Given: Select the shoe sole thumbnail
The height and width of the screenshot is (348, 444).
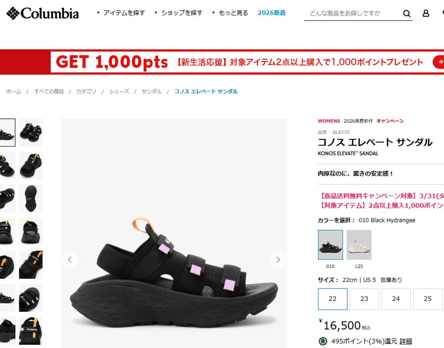Looking at the screenshot, I should click(31, 199).
